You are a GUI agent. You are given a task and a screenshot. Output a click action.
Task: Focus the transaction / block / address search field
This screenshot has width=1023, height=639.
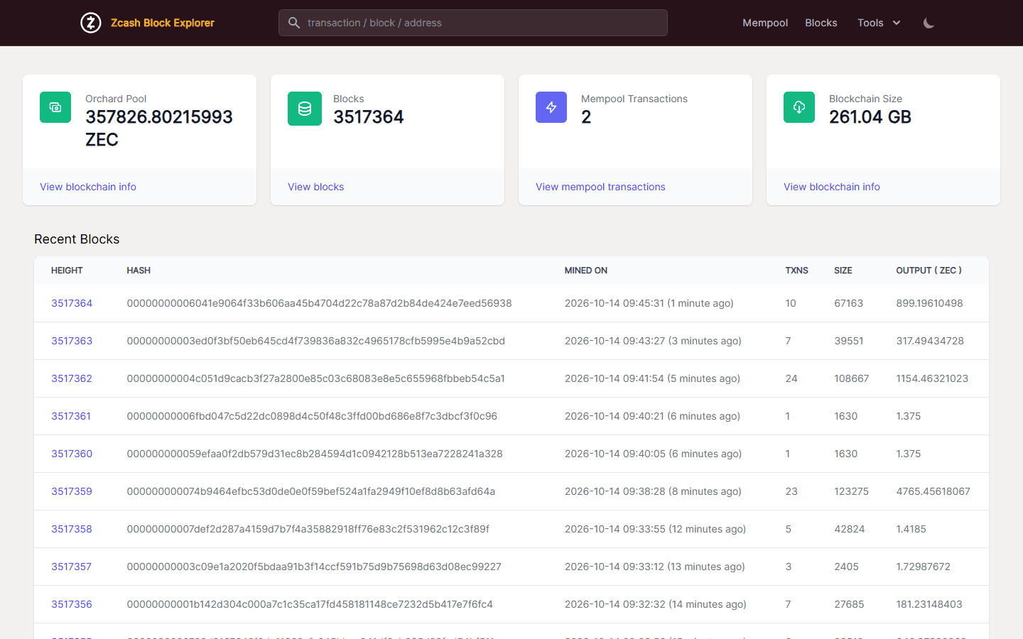tap(473, 23)
